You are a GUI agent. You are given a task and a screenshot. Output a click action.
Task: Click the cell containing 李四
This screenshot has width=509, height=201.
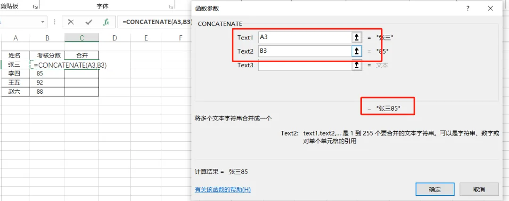coord(16,73)
